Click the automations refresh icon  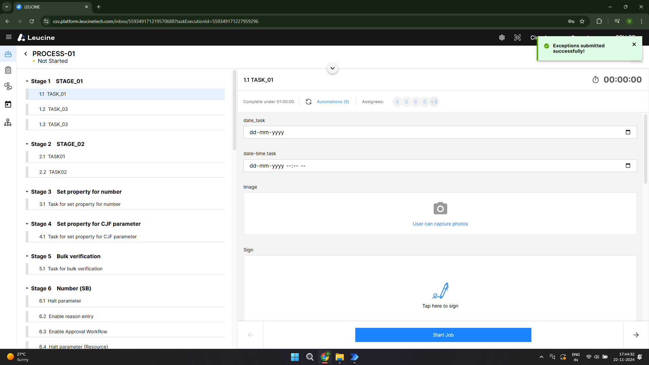coord(309,102)
